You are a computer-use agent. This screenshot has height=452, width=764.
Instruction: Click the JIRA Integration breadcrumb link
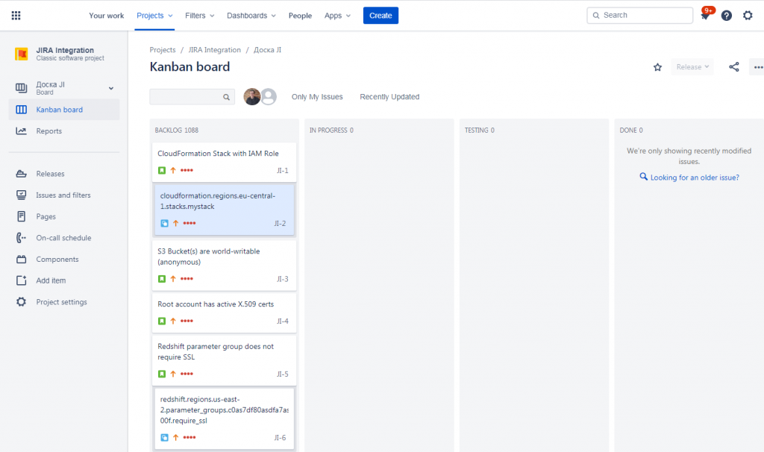[x=214, y=50]
